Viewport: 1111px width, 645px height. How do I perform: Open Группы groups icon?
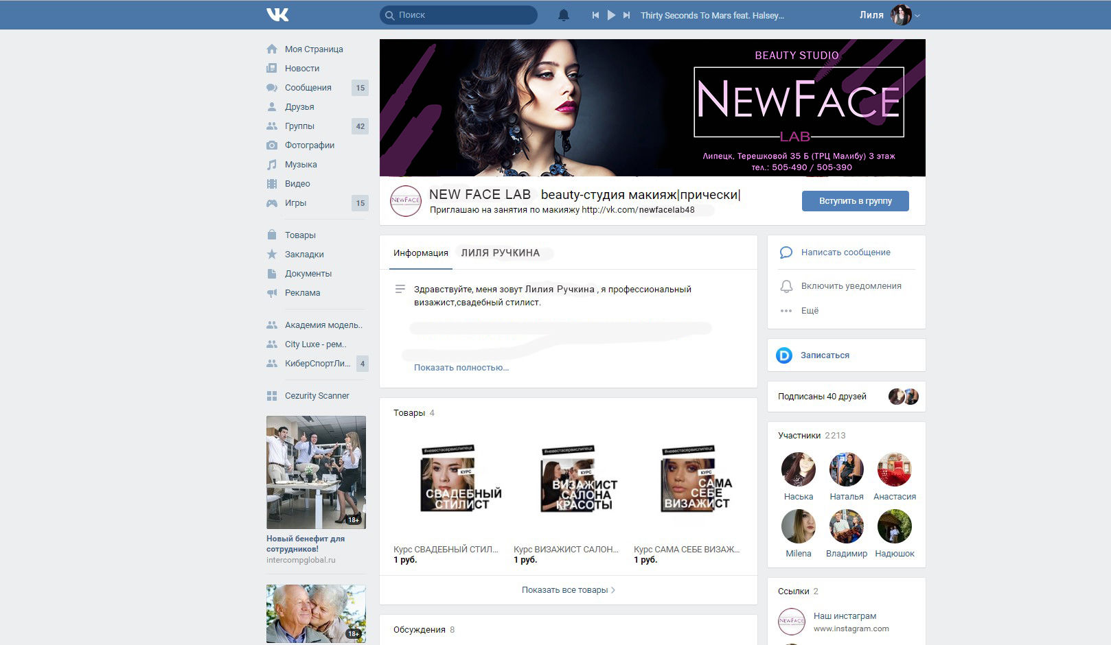coord(272,126)
